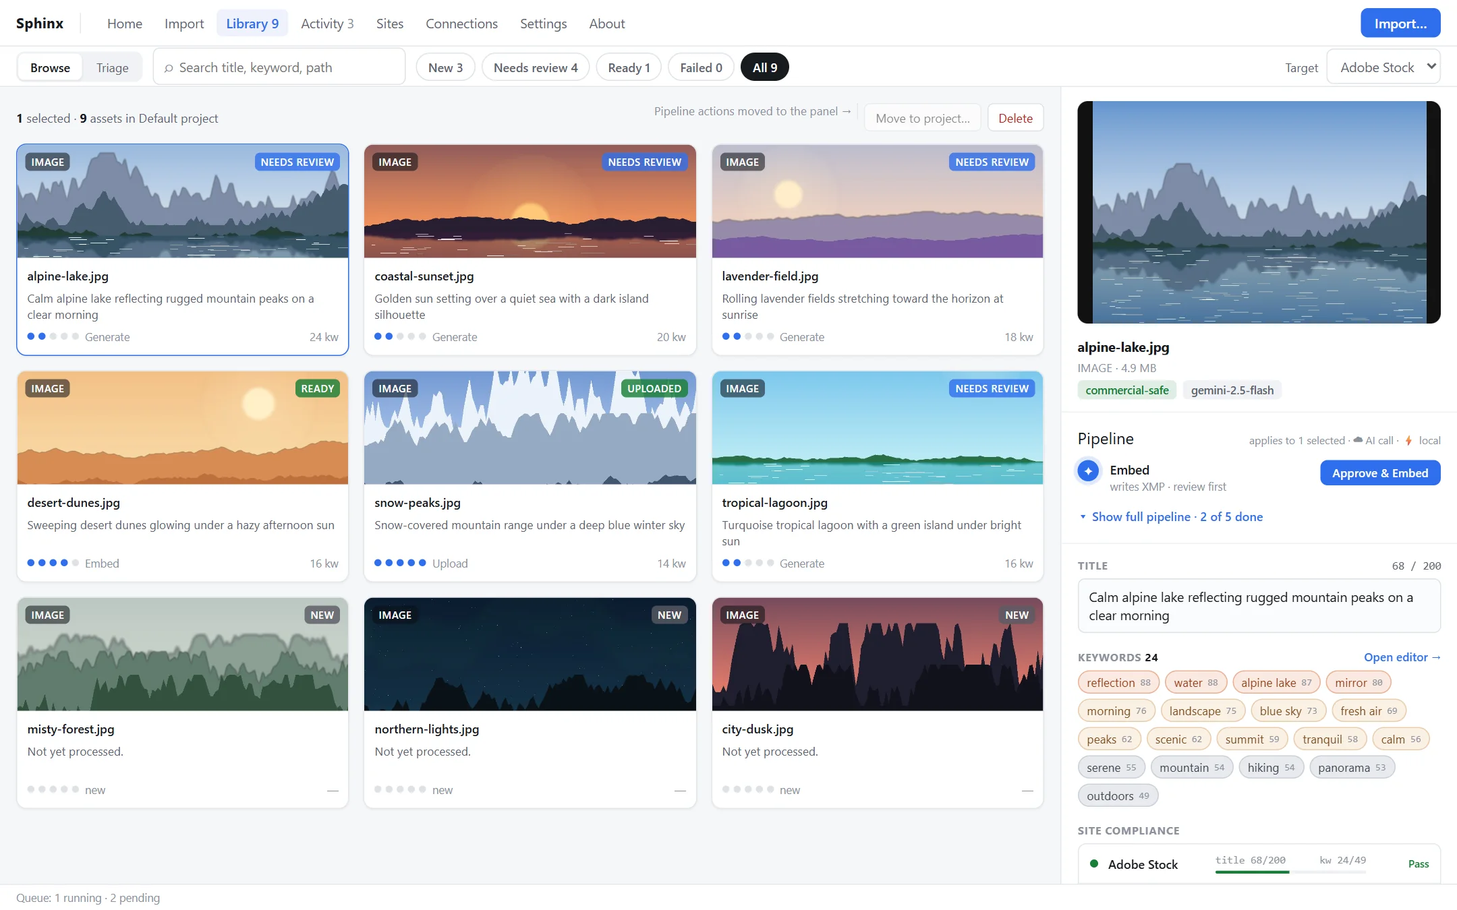Follow the Open editor link
This screenshot has width=1457, height=910.
(x=1402, y=657)
